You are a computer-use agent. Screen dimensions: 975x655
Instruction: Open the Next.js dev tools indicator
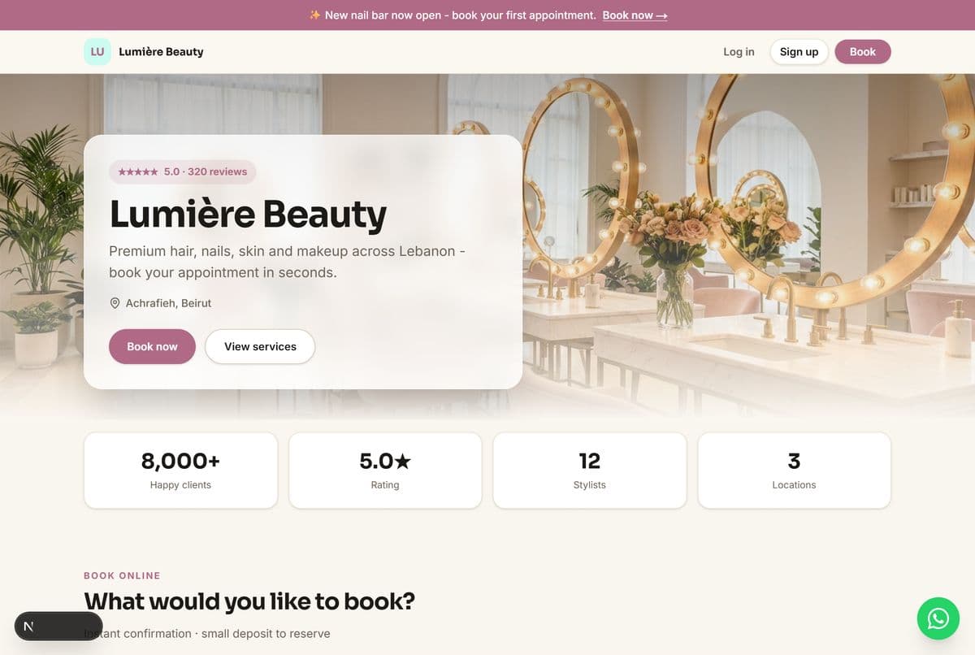click(58, 626)
